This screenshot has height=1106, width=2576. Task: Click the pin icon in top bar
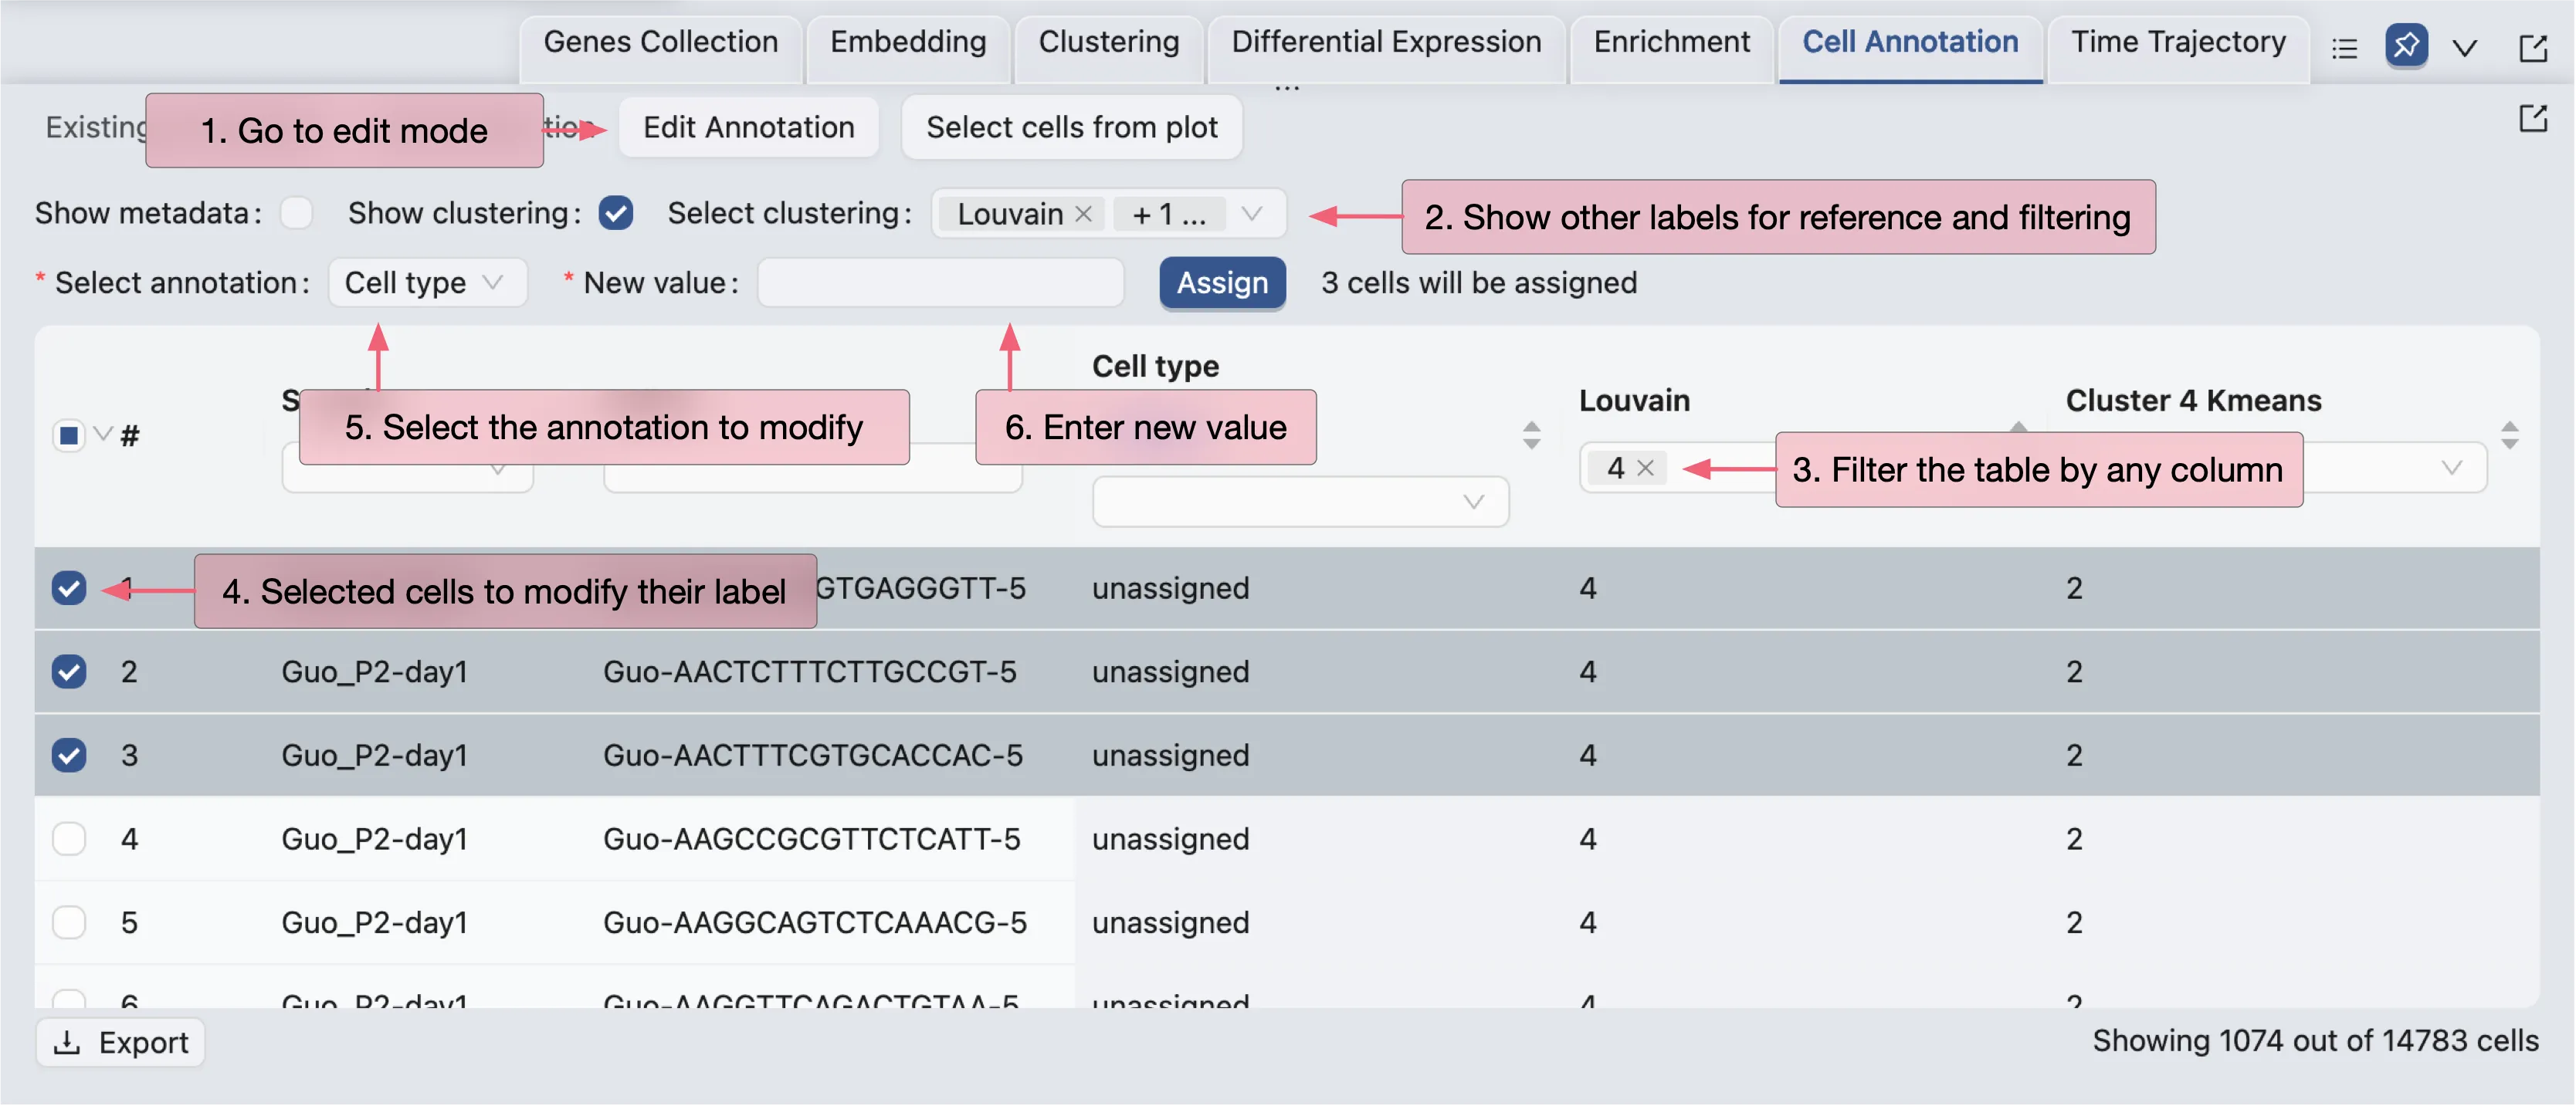tap(2406, 46)
